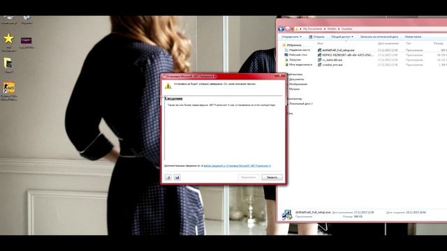Click Открыть in the Explorer toolbar

pos(316,37)
